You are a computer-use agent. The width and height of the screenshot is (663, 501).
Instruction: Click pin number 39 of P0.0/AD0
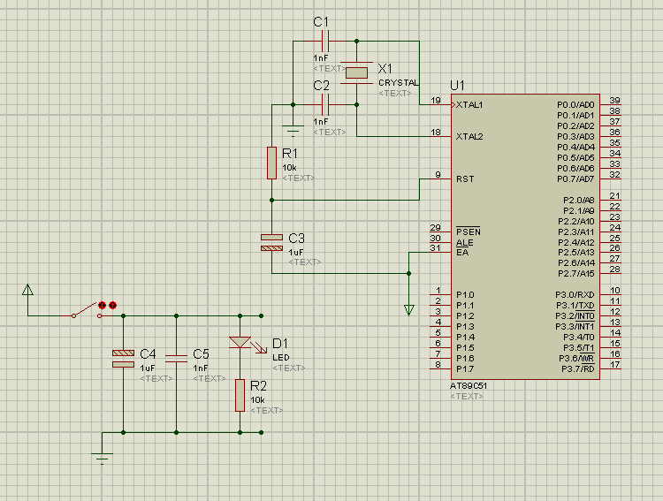(614, 101)
